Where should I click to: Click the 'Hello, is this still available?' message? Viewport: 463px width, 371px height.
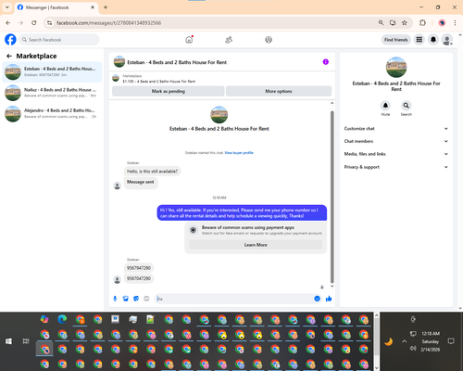[x=152, y=172]
